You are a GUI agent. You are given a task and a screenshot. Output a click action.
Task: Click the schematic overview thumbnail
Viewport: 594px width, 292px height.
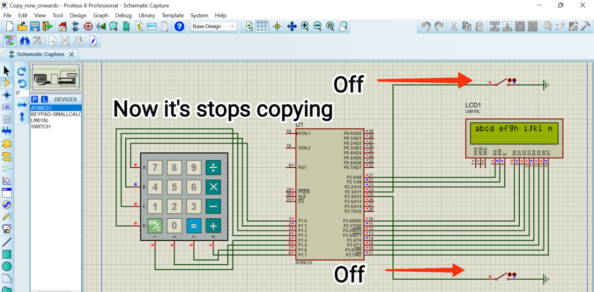pos(55,77)
